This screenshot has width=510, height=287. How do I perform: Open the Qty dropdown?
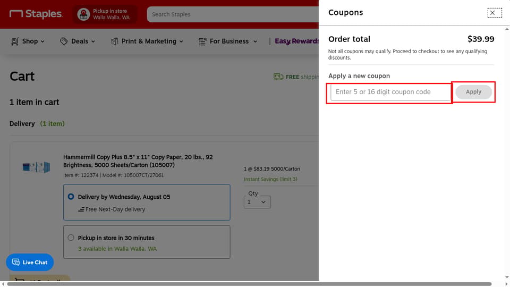(x=257, y=202)
